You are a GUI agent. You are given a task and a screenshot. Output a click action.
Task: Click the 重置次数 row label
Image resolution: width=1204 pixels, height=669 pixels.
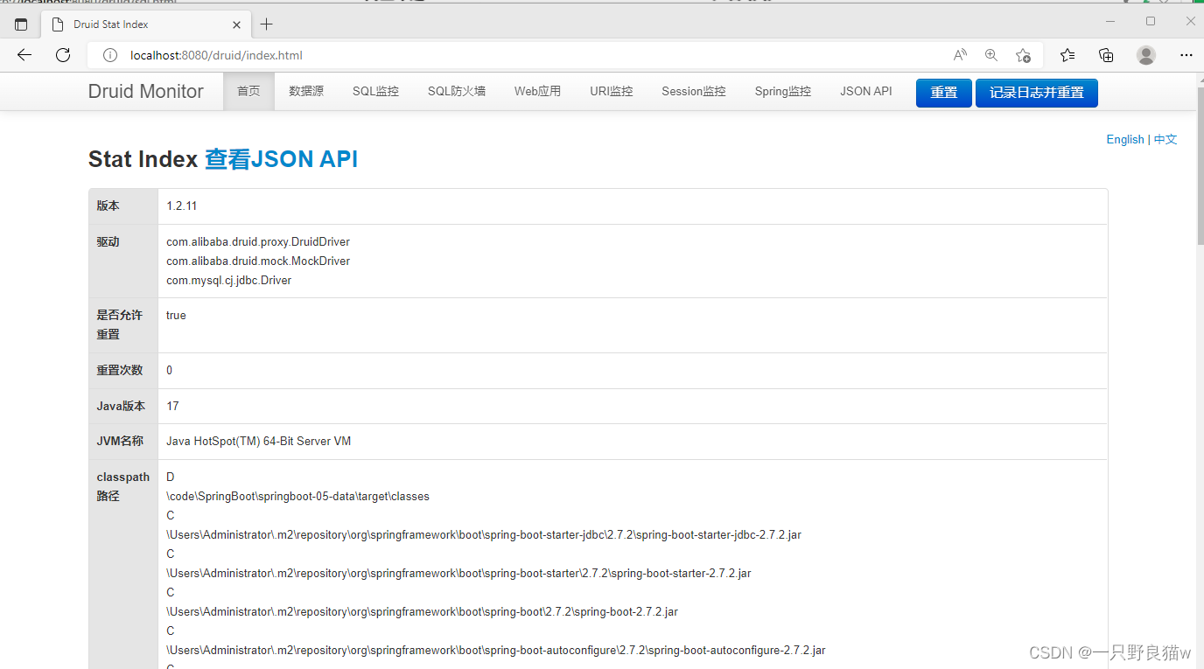tap(120, 371)
